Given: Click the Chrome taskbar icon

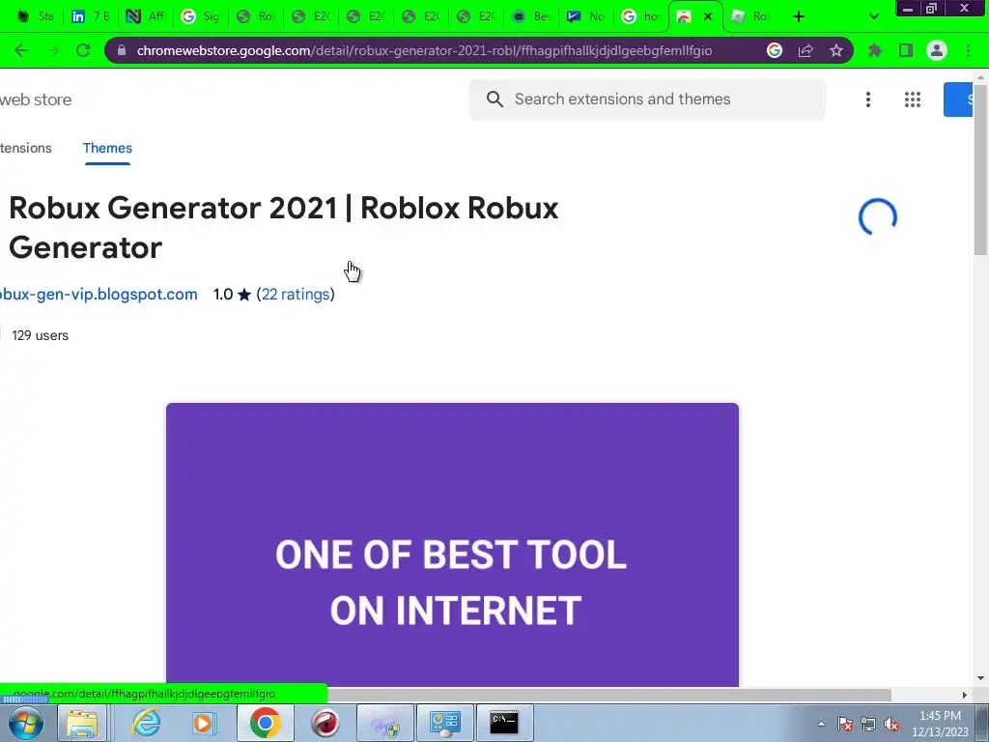Looking at the screenshot, I should tap(265, 723).
